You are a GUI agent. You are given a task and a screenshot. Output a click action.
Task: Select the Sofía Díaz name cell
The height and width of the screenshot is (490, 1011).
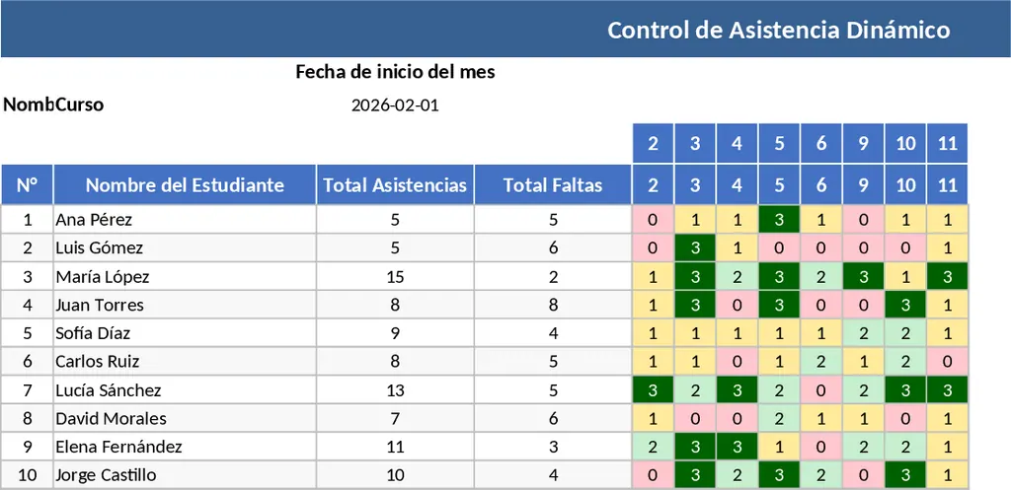click(x=93, y=333)
